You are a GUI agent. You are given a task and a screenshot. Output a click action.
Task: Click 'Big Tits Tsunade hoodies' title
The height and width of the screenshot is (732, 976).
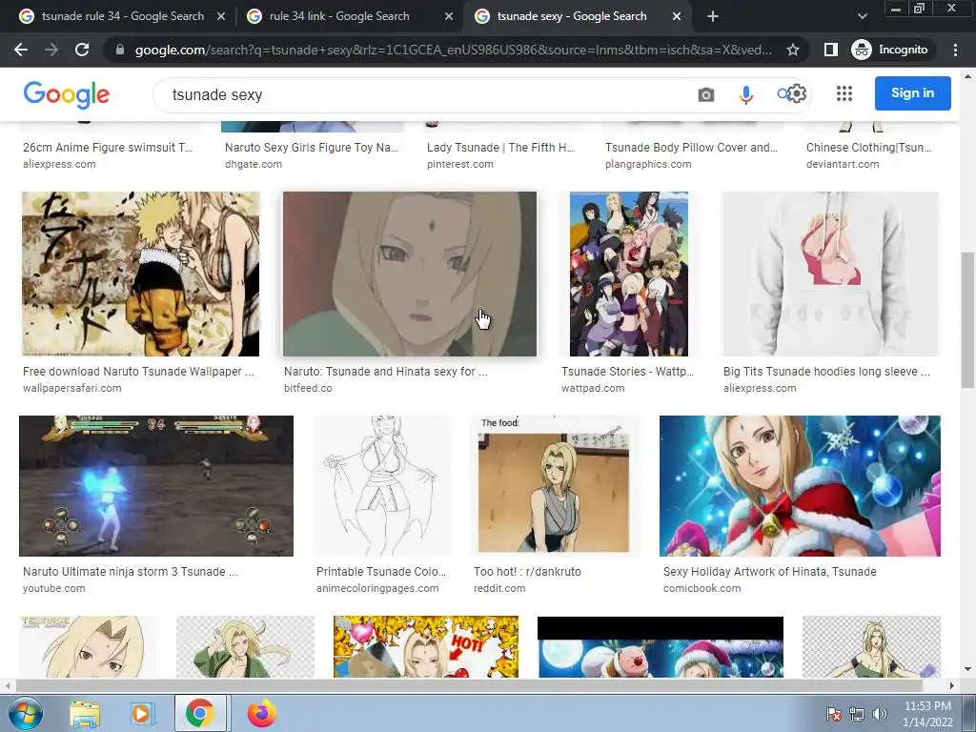point(826,372)
